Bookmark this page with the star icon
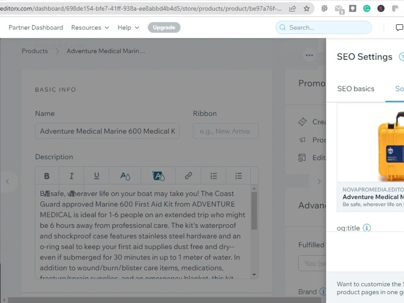The width and height of the screenshot is (404, 303). pyautogui.click(x=306, y=9)
